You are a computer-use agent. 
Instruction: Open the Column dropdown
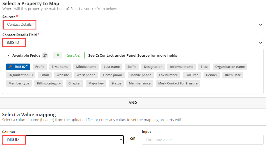coord(63,140)
